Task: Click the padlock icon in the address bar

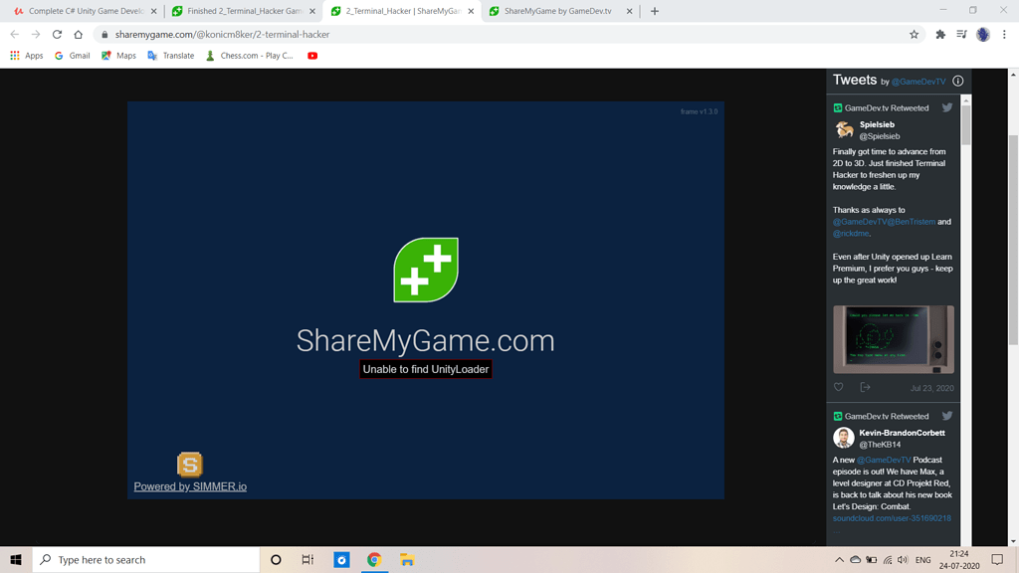Action: 102,33
